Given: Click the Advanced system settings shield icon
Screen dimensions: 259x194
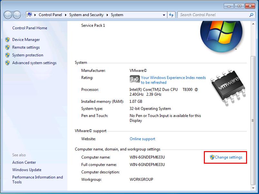Looking at the screenshot, I should pyautogui.click(x=7, y=63).
